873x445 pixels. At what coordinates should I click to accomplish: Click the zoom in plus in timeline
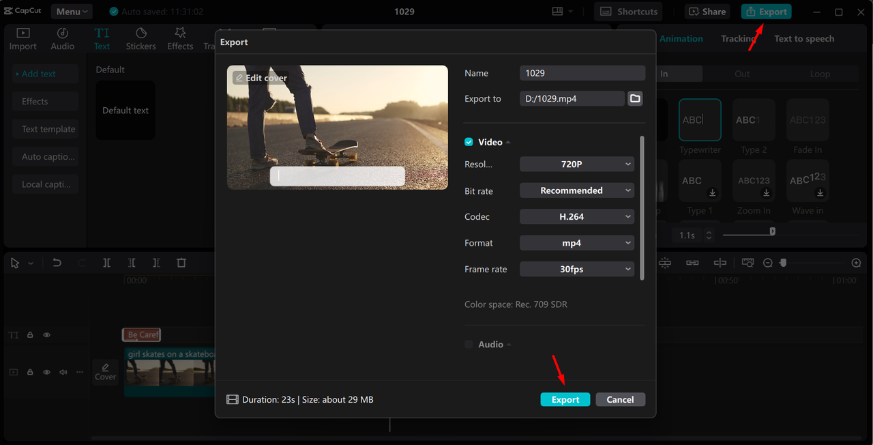pos(857,263)
